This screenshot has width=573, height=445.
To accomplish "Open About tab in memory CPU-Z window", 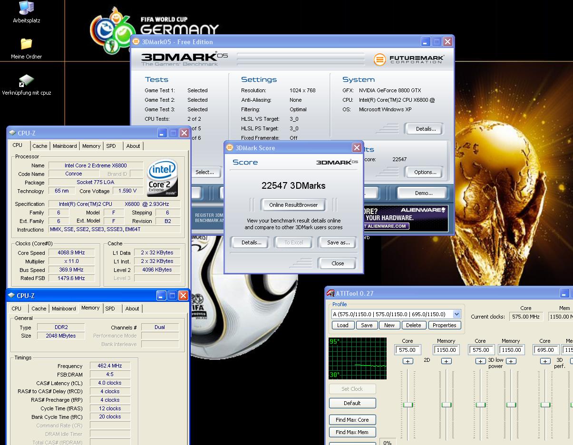I will click(132, 309).
